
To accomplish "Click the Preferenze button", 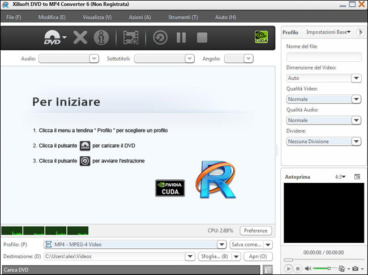I will (256, 231).
